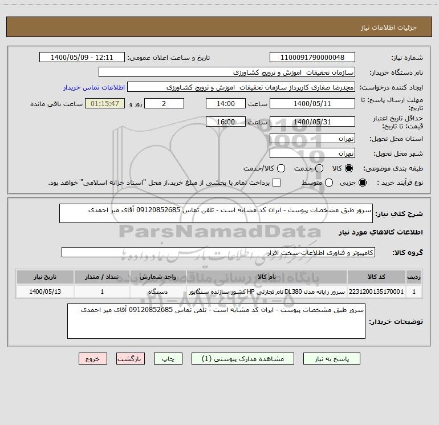Click the شماره نیاز field 1100091790000048

312,58
